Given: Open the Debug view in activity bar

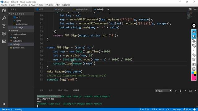Looking at the screenshot, I should 4,34.
